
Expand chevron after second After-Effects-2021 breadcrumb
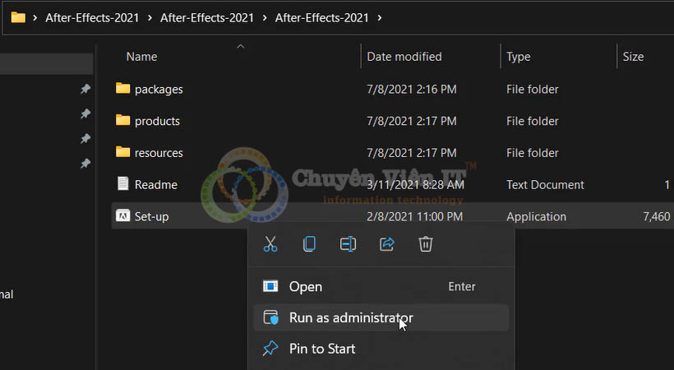coord(265,17)
